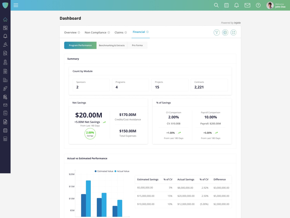Open the dashboard settings gear button
Screen dimensions: 290x218
225,33
